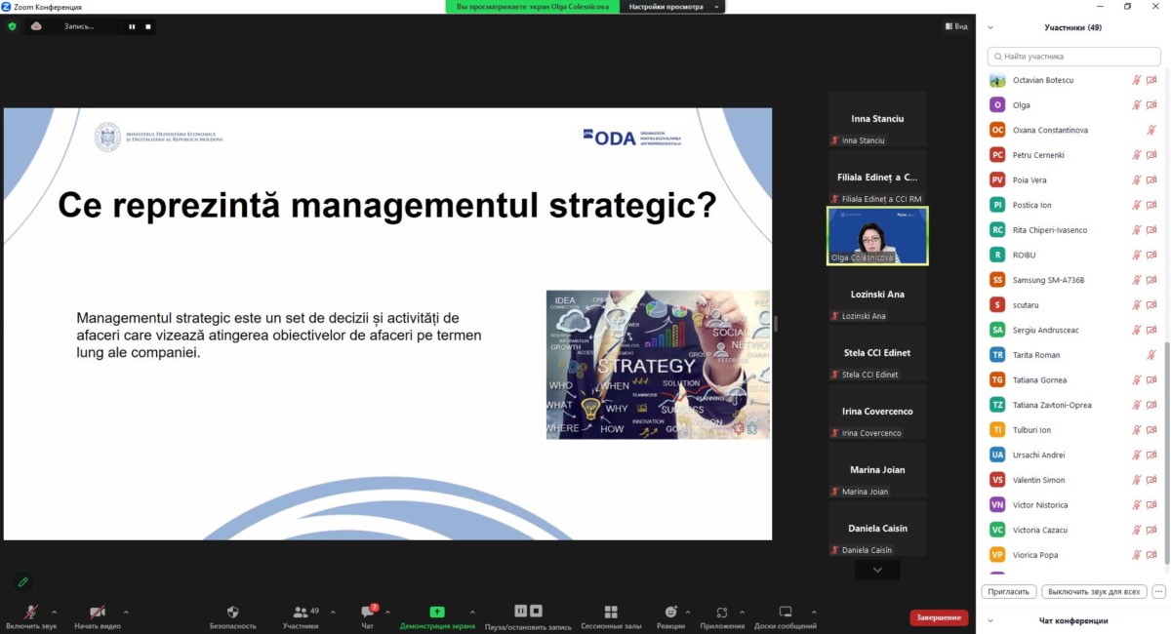Click muted mic icon for ROIBU
The height and width of the screenshot is (634, 1171).
point(1137,255)
